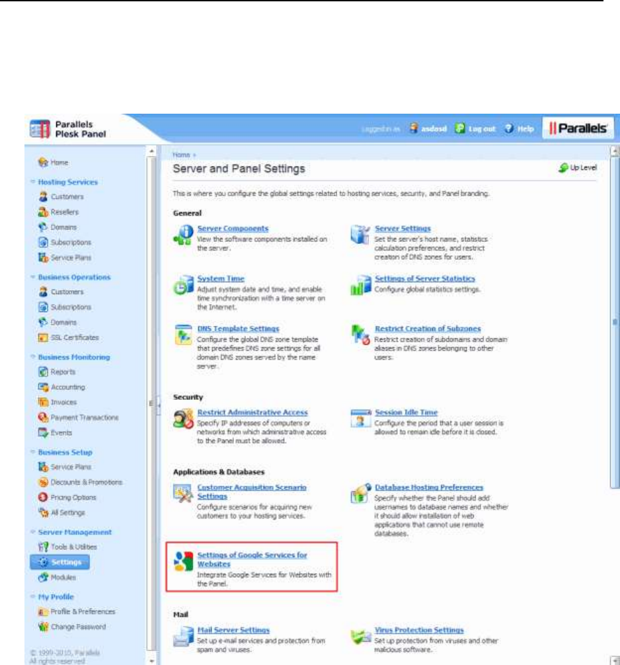This screenshot has height=665, width=620.
Task: Open Domains under Business Operations
Action: pos(63,323)
